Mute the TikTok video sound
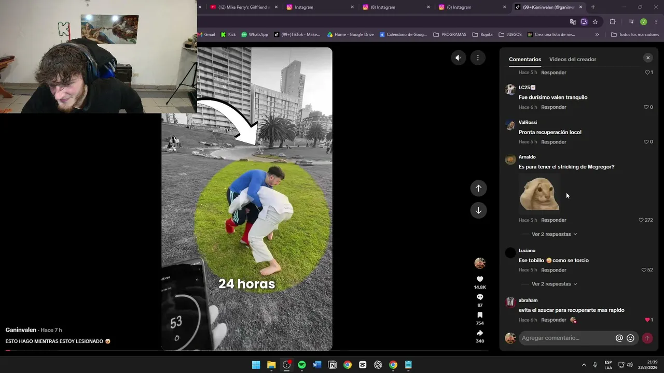This screenshot has height=373, width=664. (458, 58)
